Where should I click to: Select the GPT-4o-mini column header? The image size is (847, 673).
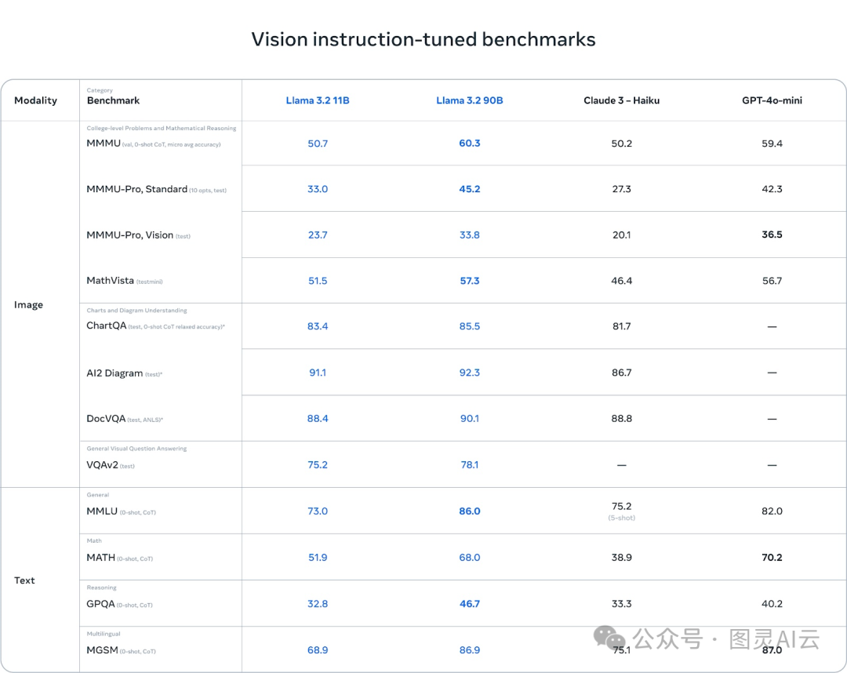772,100
